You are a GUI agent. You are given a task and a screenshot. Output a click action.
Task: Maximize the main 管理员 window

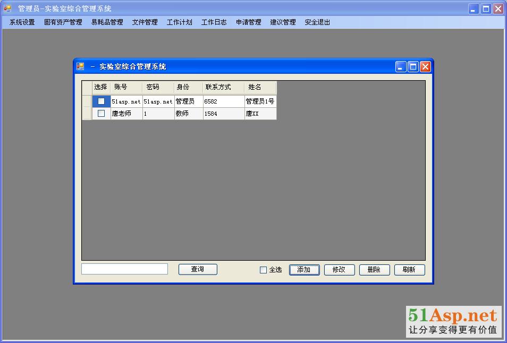(x=486, y=8)
